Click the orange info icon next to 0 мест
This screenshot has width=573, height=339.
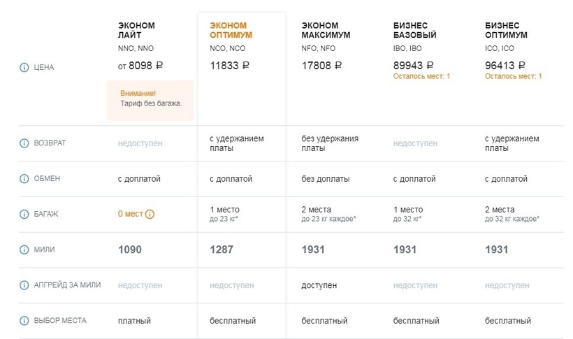pyautogui.click(x=150, y=214)
